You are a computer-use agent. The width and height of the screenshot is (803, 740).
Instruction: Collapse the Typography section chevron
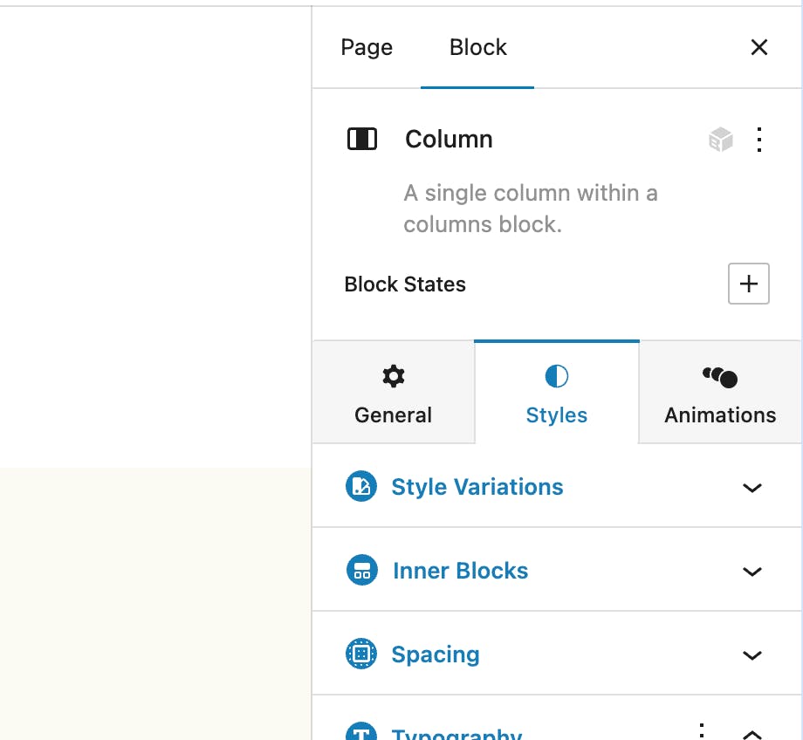tap(752, 733)
